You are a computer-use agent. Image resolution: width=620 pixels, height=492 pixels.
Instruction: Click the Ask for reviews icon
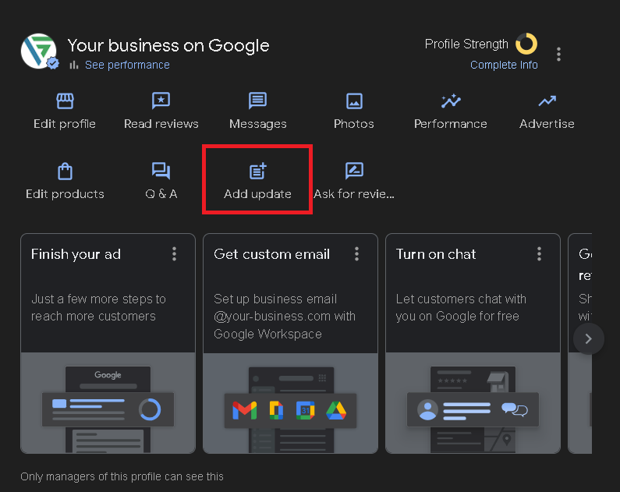pos(354,171)
